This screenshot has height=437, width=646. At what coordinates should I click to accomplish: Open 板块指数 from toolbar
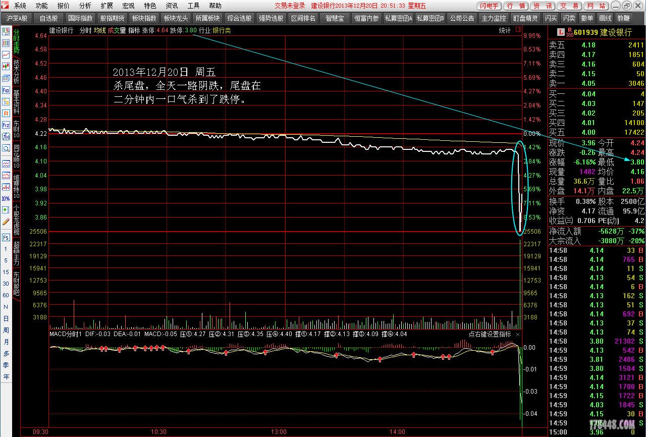[x=144, y=18]
